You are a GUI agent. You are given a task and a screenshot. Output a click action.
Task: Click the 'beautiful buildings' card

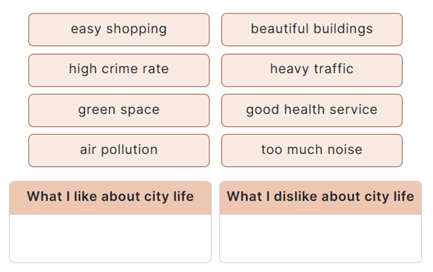(x=311, y=29)
